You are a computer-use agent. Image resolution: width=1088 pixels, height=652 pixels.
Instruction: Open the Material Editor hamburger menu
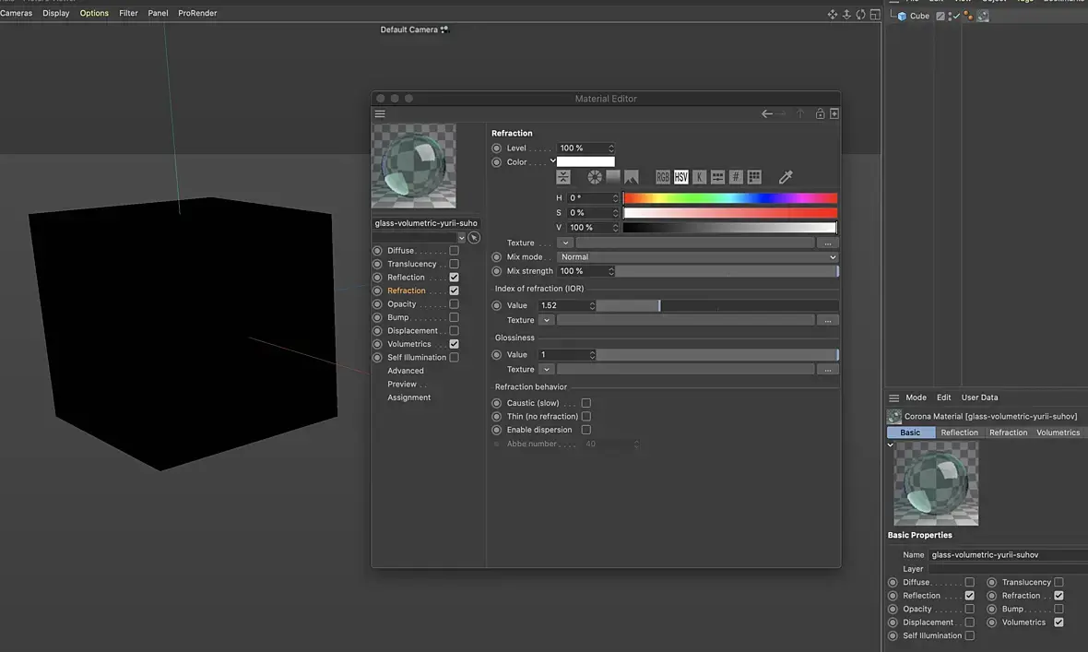380,113
